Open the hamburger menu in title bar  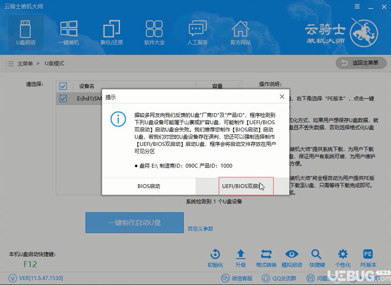point(357,7)
